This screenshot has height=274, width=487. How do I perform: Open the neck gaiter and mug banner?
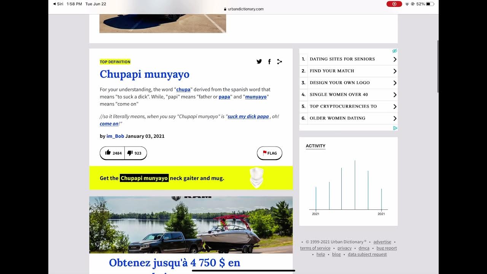pyautogui.click(x=191, y=178)
